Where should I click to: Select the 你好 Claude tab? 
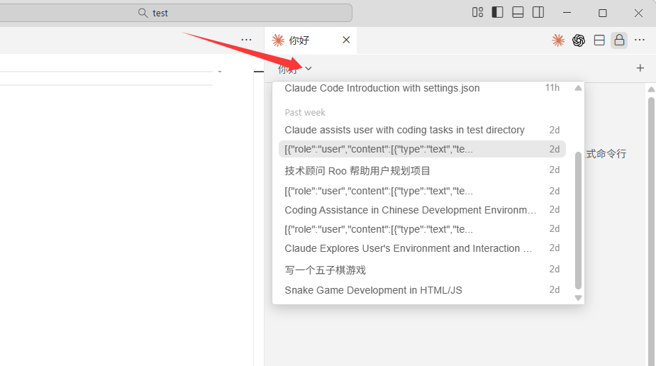coord(311,40)
